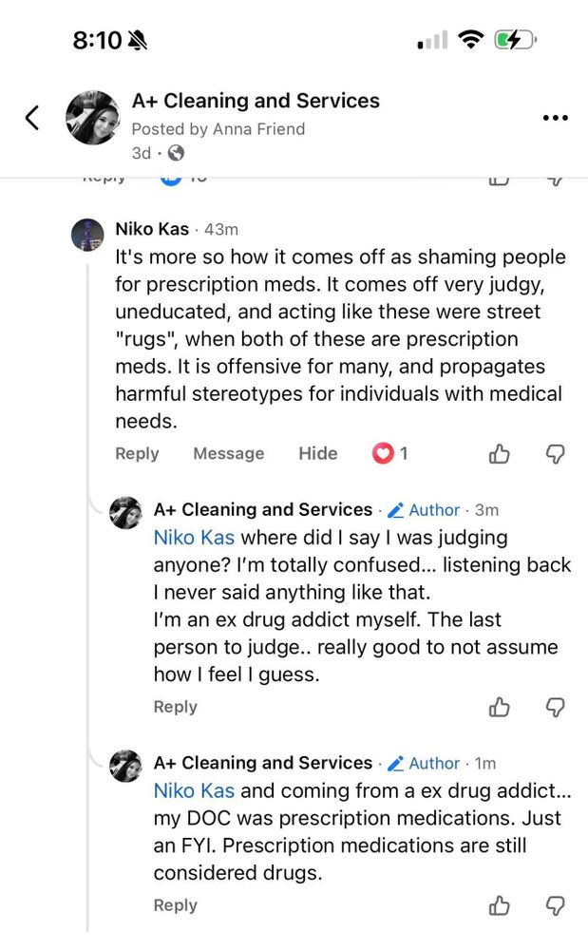The image size is (588, 950).
Task: Tap the globe public audience icon
Action: tap(176, 153)
